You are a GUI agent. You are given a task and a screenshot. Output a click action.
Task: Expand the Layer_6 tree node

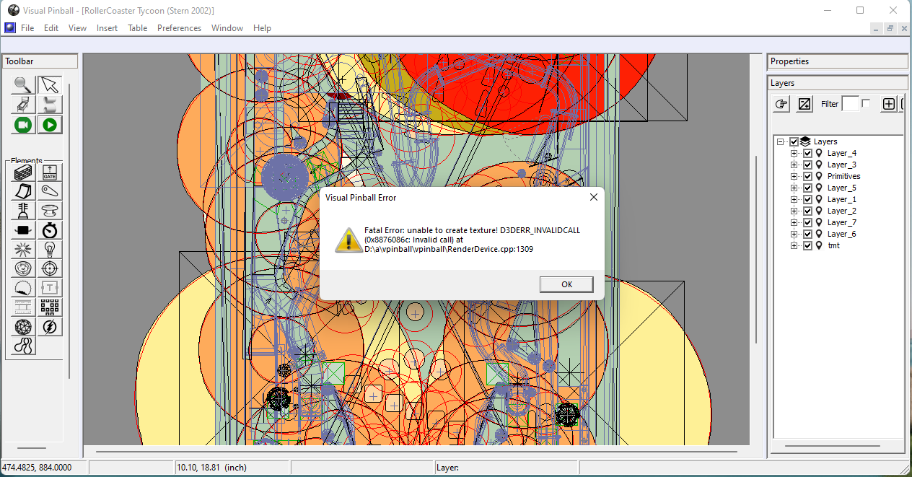tap(794, 234)
